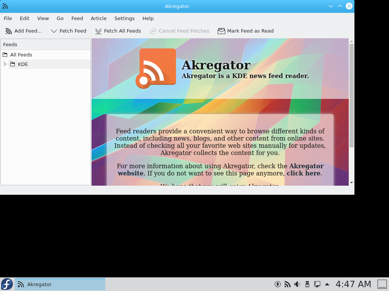Click Cancel Feed Fetches in toolbar
This screenshot has width=389, height=291.
pyautogui.click(x=180, y=31)
